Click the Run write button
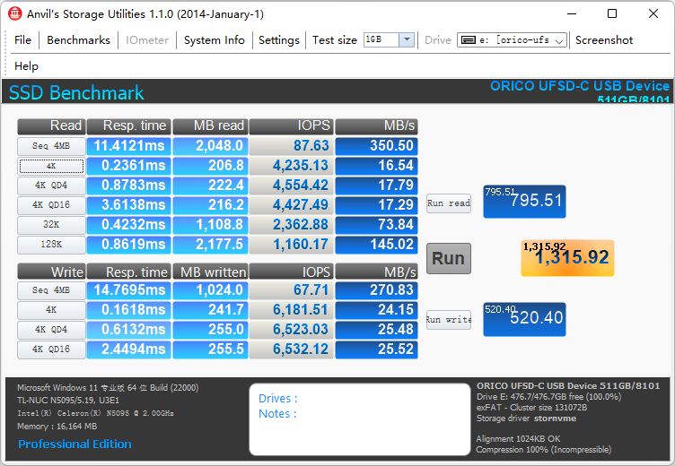Image resolution: width=675 pixels, height=466 pixels. pos(448,320)
